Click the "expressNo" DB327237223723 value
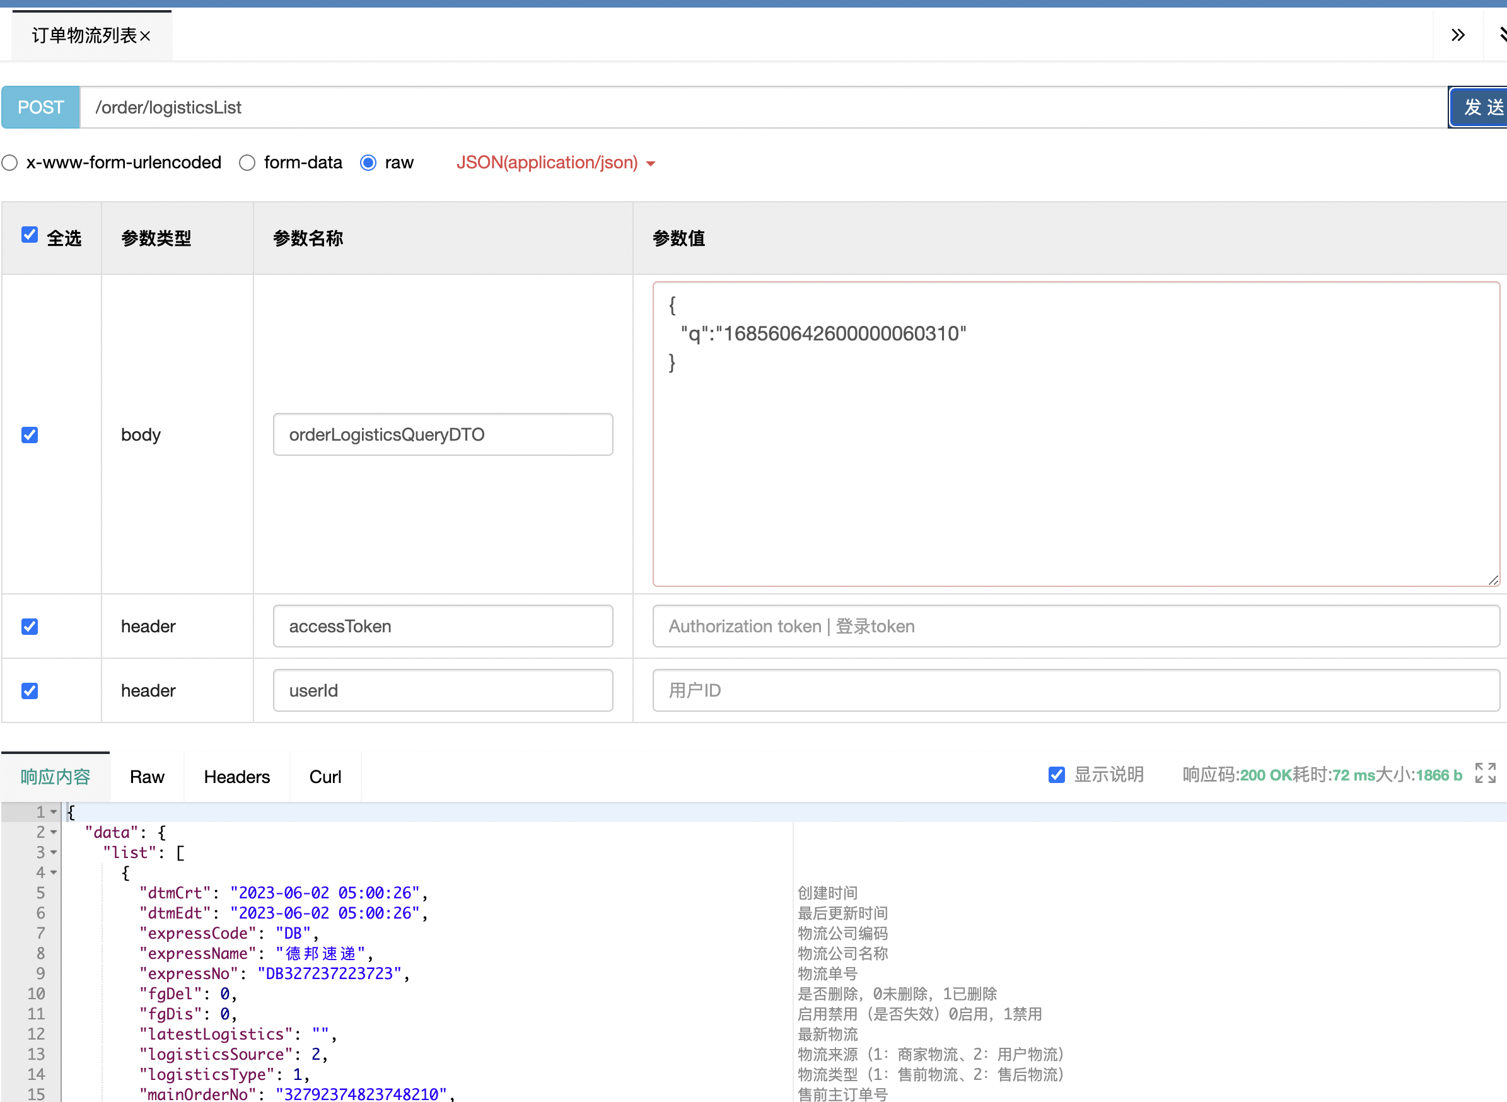Viewport: 1507px width, 1102px height. (330, 974)
